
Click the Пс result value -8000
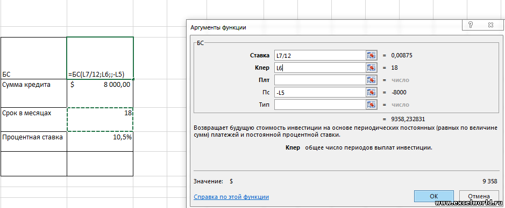[x=399, y=92]
